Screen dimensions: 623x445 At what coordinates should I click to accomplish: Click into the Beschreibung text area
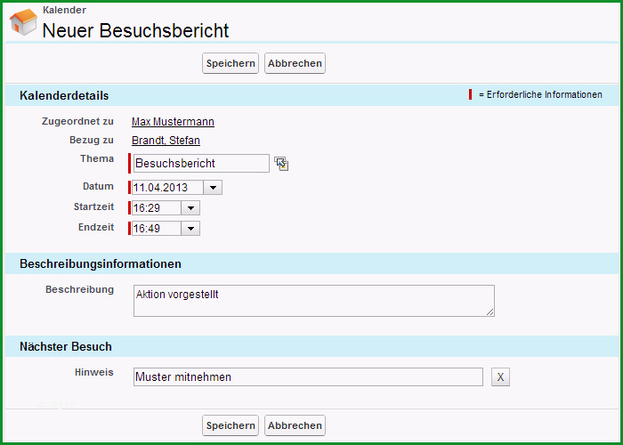click(314, 301)
